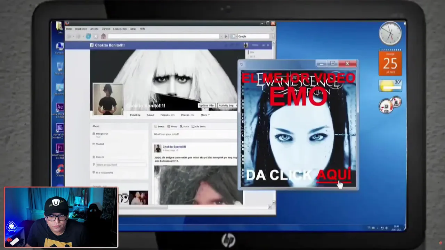Click the weather gadget showing 30°
The height and width of the screenshot is (250, 445).
[x=390, y=86]
